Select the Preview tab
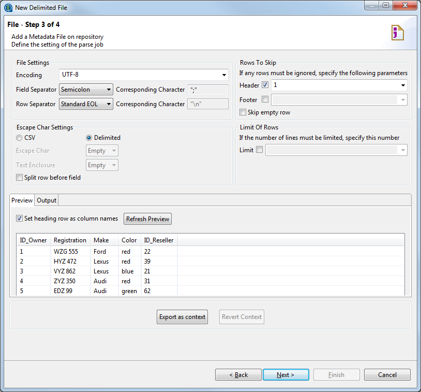Viewport: 421px width, 392px height. tap(22, 200)
